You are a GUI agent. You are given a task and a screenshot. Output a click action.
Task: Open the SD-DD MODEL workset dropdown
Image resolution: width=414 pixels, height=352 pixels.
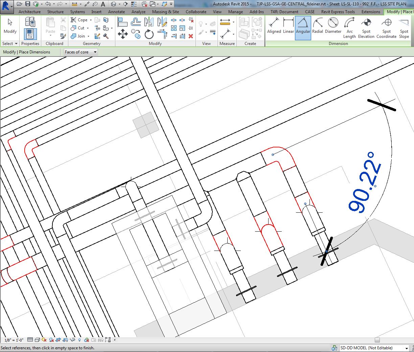[x=406, y=348]
